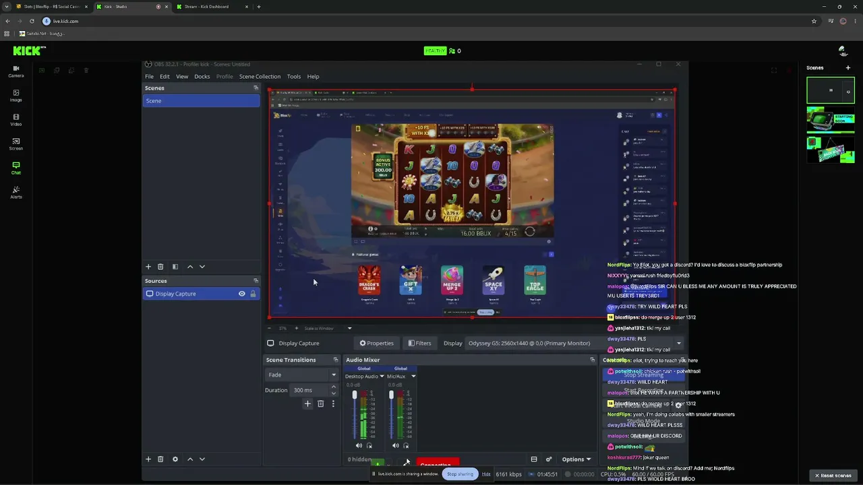Select the Scene item in Scenes list
Image resolution: width=863 pixels, height=485 pixels.
(x=201, y=101)
